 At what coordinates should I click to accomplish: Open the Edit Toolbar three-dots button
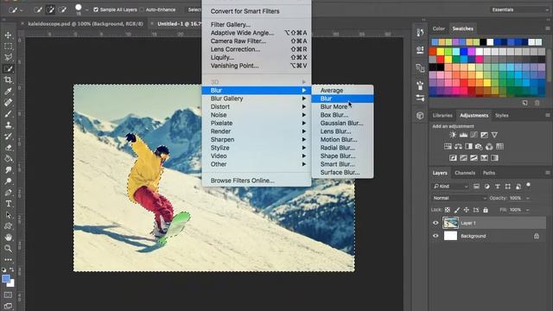coord(8,259)
